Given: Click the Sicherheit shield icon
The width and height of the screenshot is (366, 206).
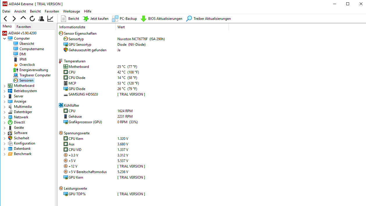Looking at the screenshot, I should pyautogui.click(x=10, y=138).
